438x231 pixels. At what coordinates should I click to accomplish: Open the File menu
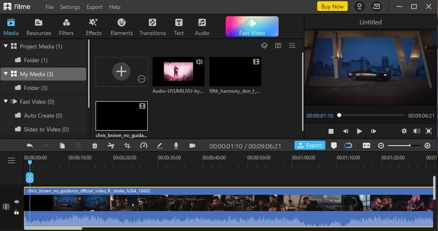tap(50, 7)
